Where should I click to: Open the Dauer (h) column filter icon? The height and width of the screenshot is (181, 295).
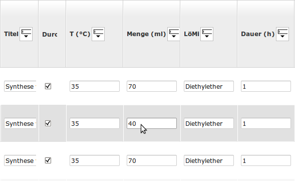click(282, 34)
